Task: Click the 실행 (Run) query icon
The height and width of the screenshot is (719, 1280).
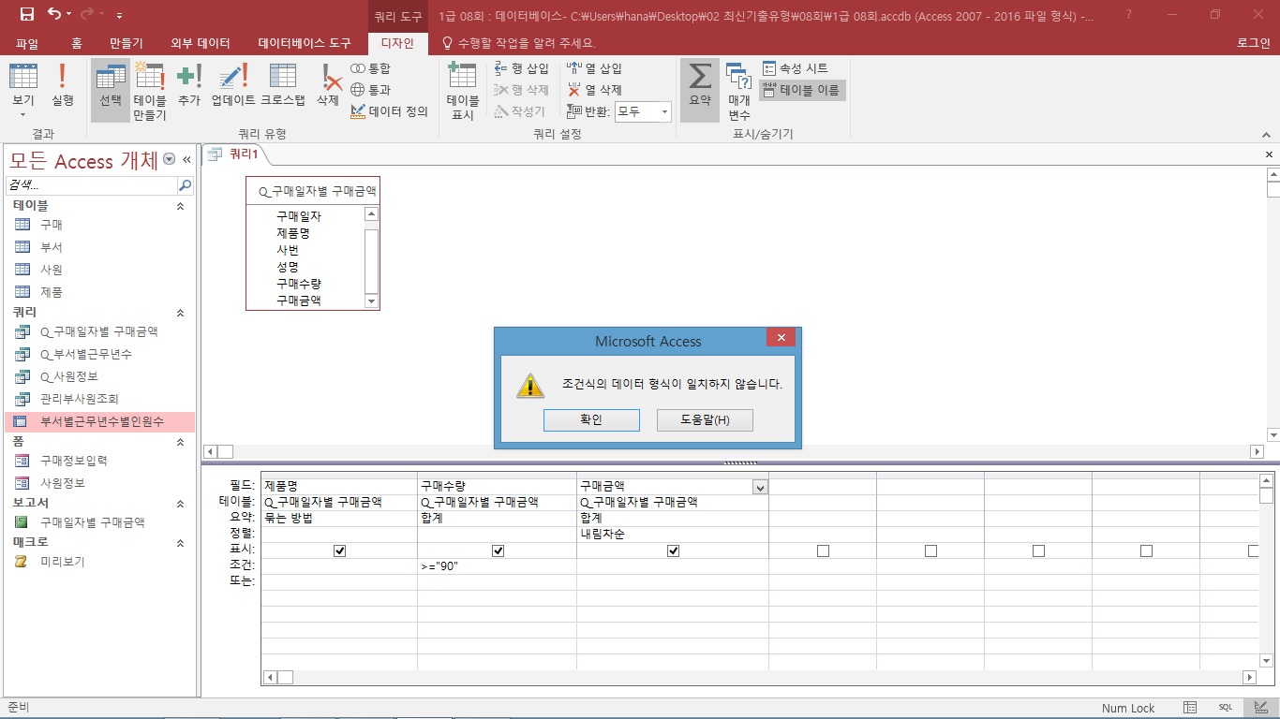Action: tap(63, 86)
